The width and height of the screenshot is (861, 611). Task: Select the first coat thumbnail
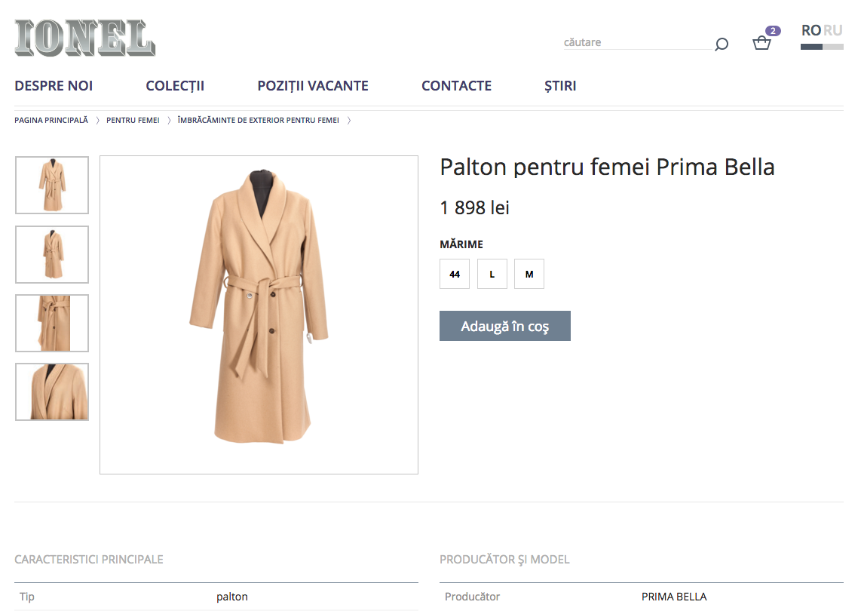click(52, 186)
